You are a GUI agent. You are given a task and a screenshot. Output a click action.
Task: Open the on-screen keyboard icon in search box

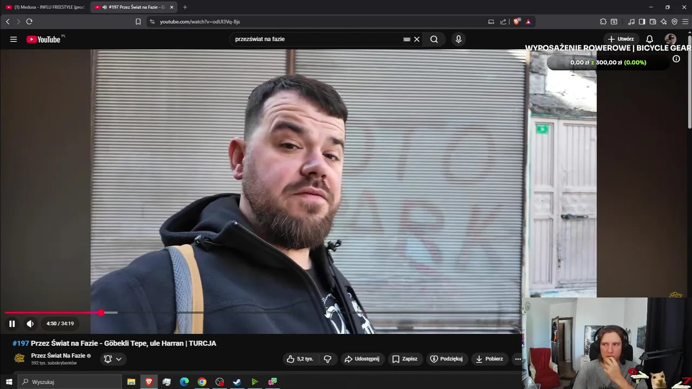coord(407,39)
